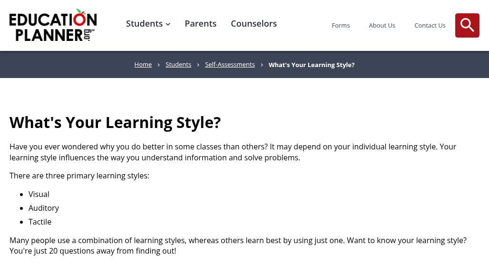
Task: Select the 'Auditory' list item
Action: point(44,208)
